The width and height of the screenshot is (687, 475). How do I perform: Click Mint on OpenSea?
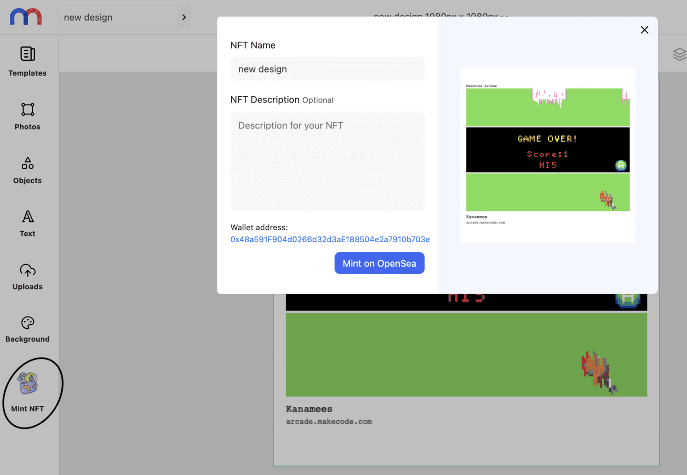pyautogui.click(x=379, y=263)
